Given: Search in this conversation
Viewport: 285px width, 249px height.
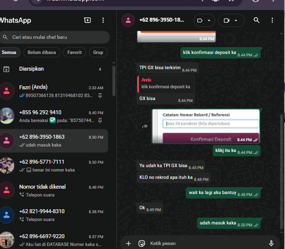Looking at the screenshot, I should pos(256,20).
